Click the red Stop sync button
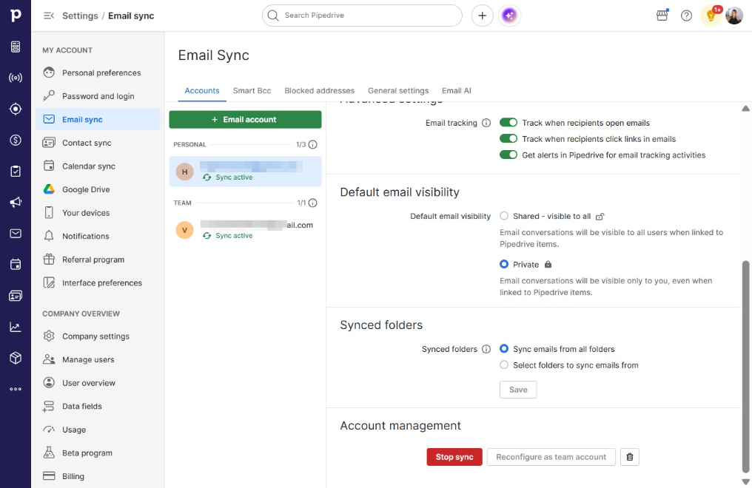Image resolution: width=752 pixels, height=488 pixels. [454, 457]
